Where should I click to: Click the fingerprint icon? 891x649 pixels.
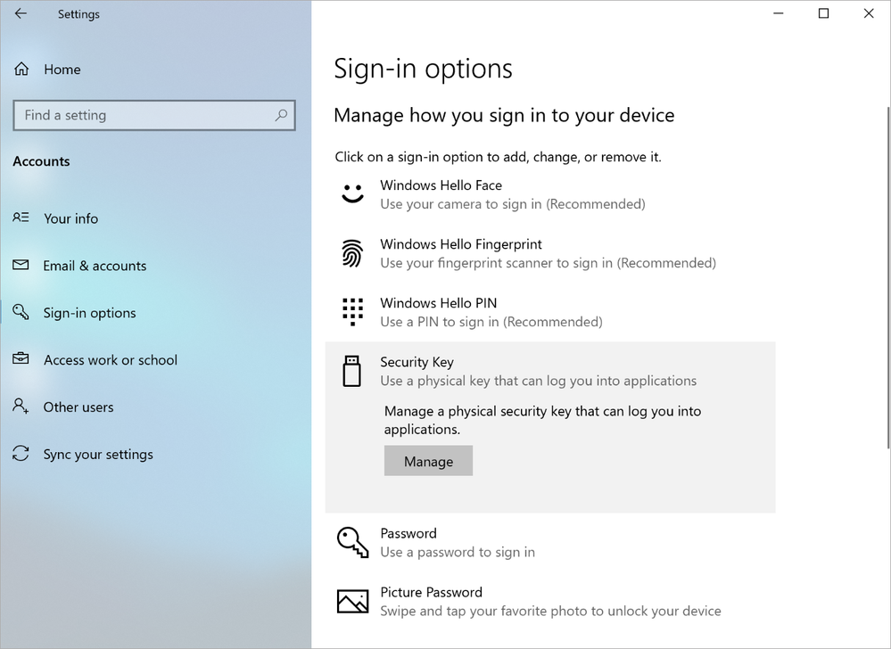(x=352, y=253)
